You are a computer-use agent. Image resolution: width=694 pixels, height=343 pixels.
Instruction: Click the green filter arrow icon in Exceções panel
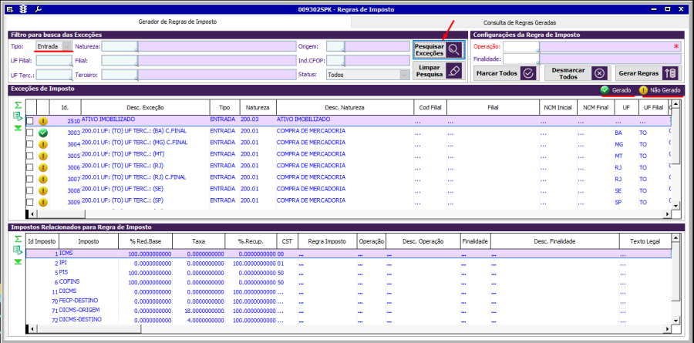click(x=17, y=128)
